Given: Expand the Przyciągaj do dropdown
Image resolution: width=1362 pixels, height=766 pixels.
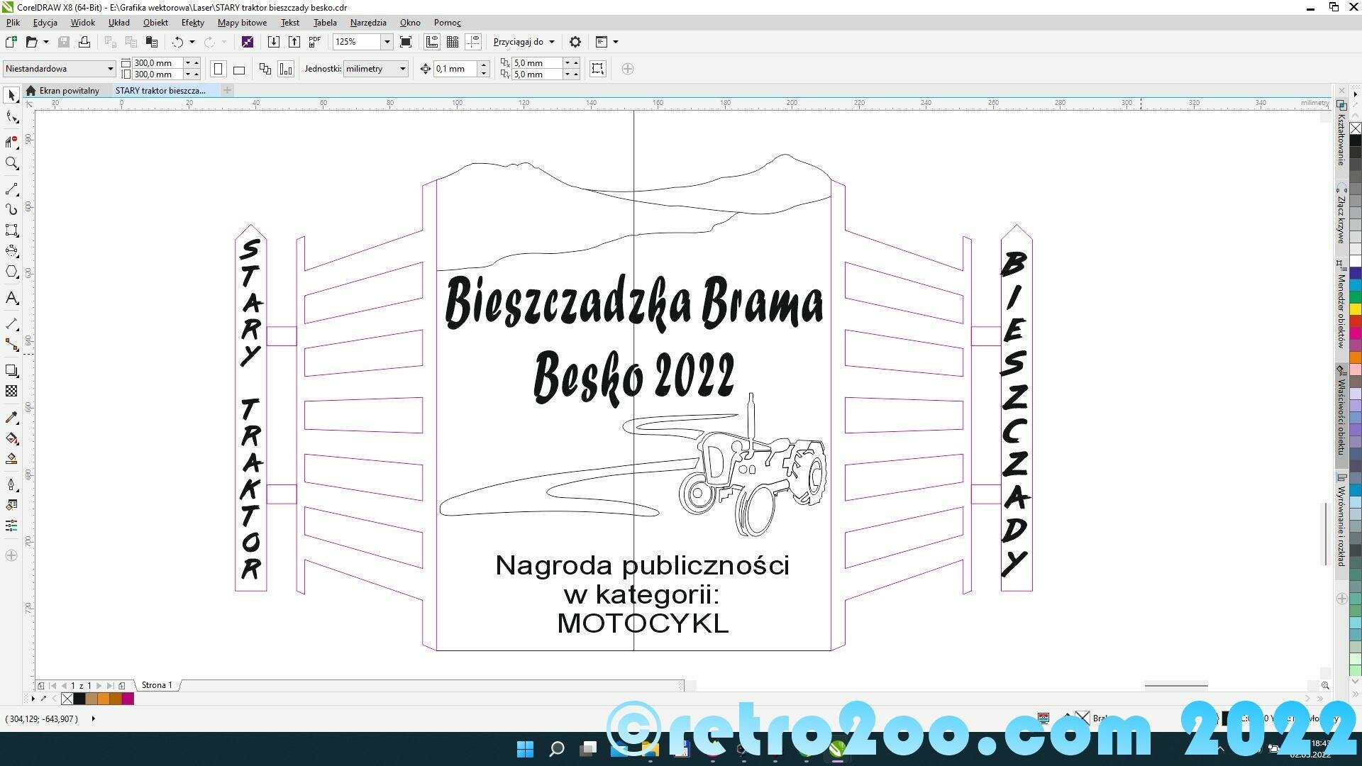Looking at the screenshot, I should click(x=551, y=42).
